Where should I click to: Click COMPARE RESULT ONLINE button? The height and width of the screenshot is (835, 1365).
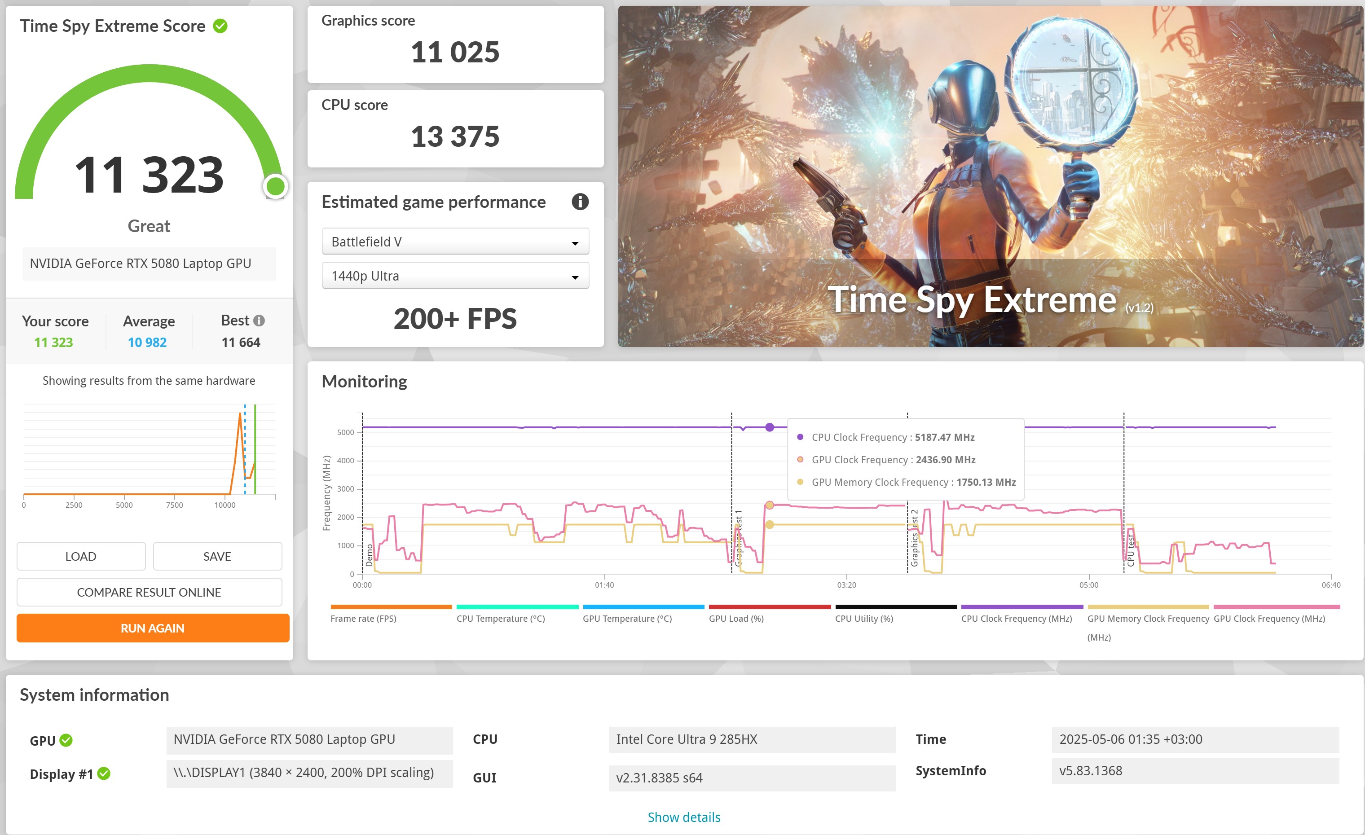[x=149, y=592]
